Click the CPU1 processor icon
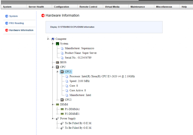 click(62, 72)
